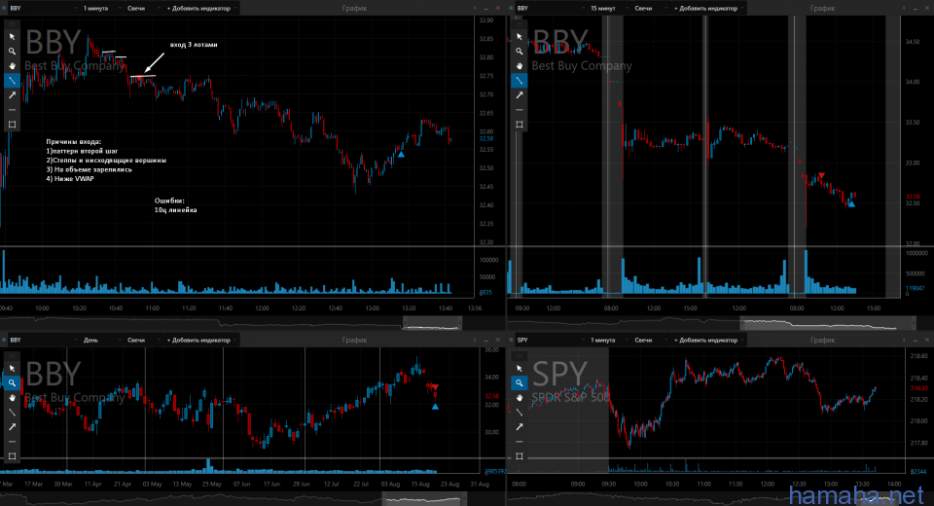Select the hand pan tool in SPY chart
Screen dimensions: 934x506
coord(520,398)
